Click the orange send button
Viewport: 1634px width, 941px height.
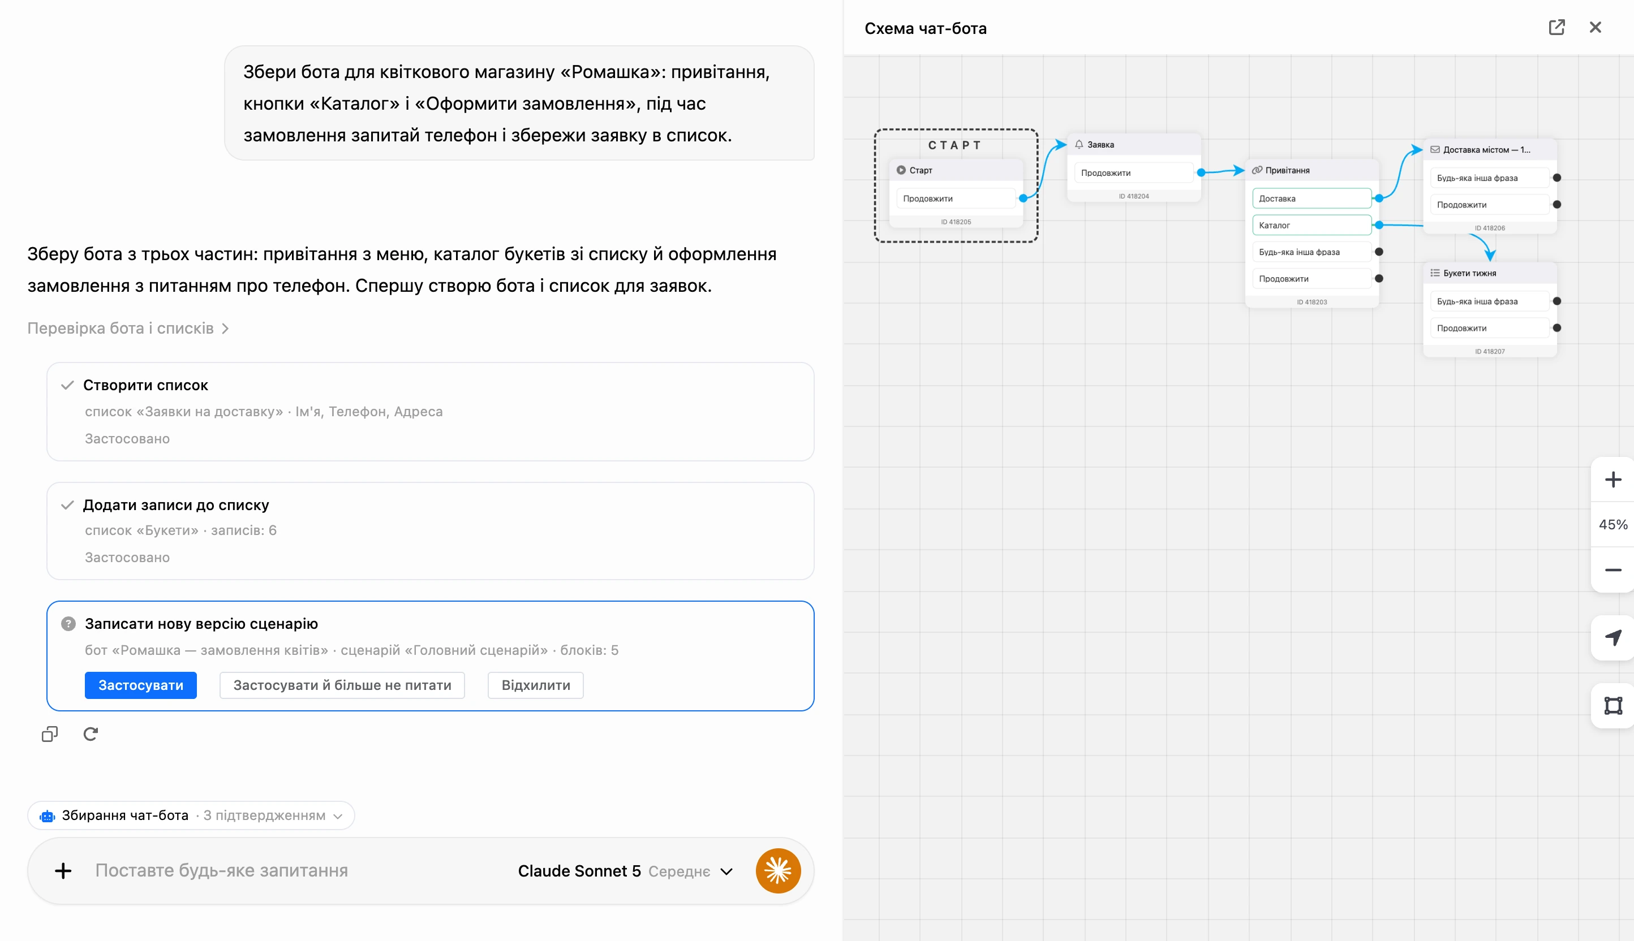pos(778,870)
